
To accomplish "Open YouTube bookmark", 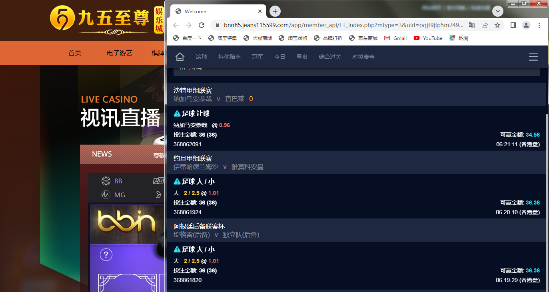I will pyautogui.click(x=428, y=38).
